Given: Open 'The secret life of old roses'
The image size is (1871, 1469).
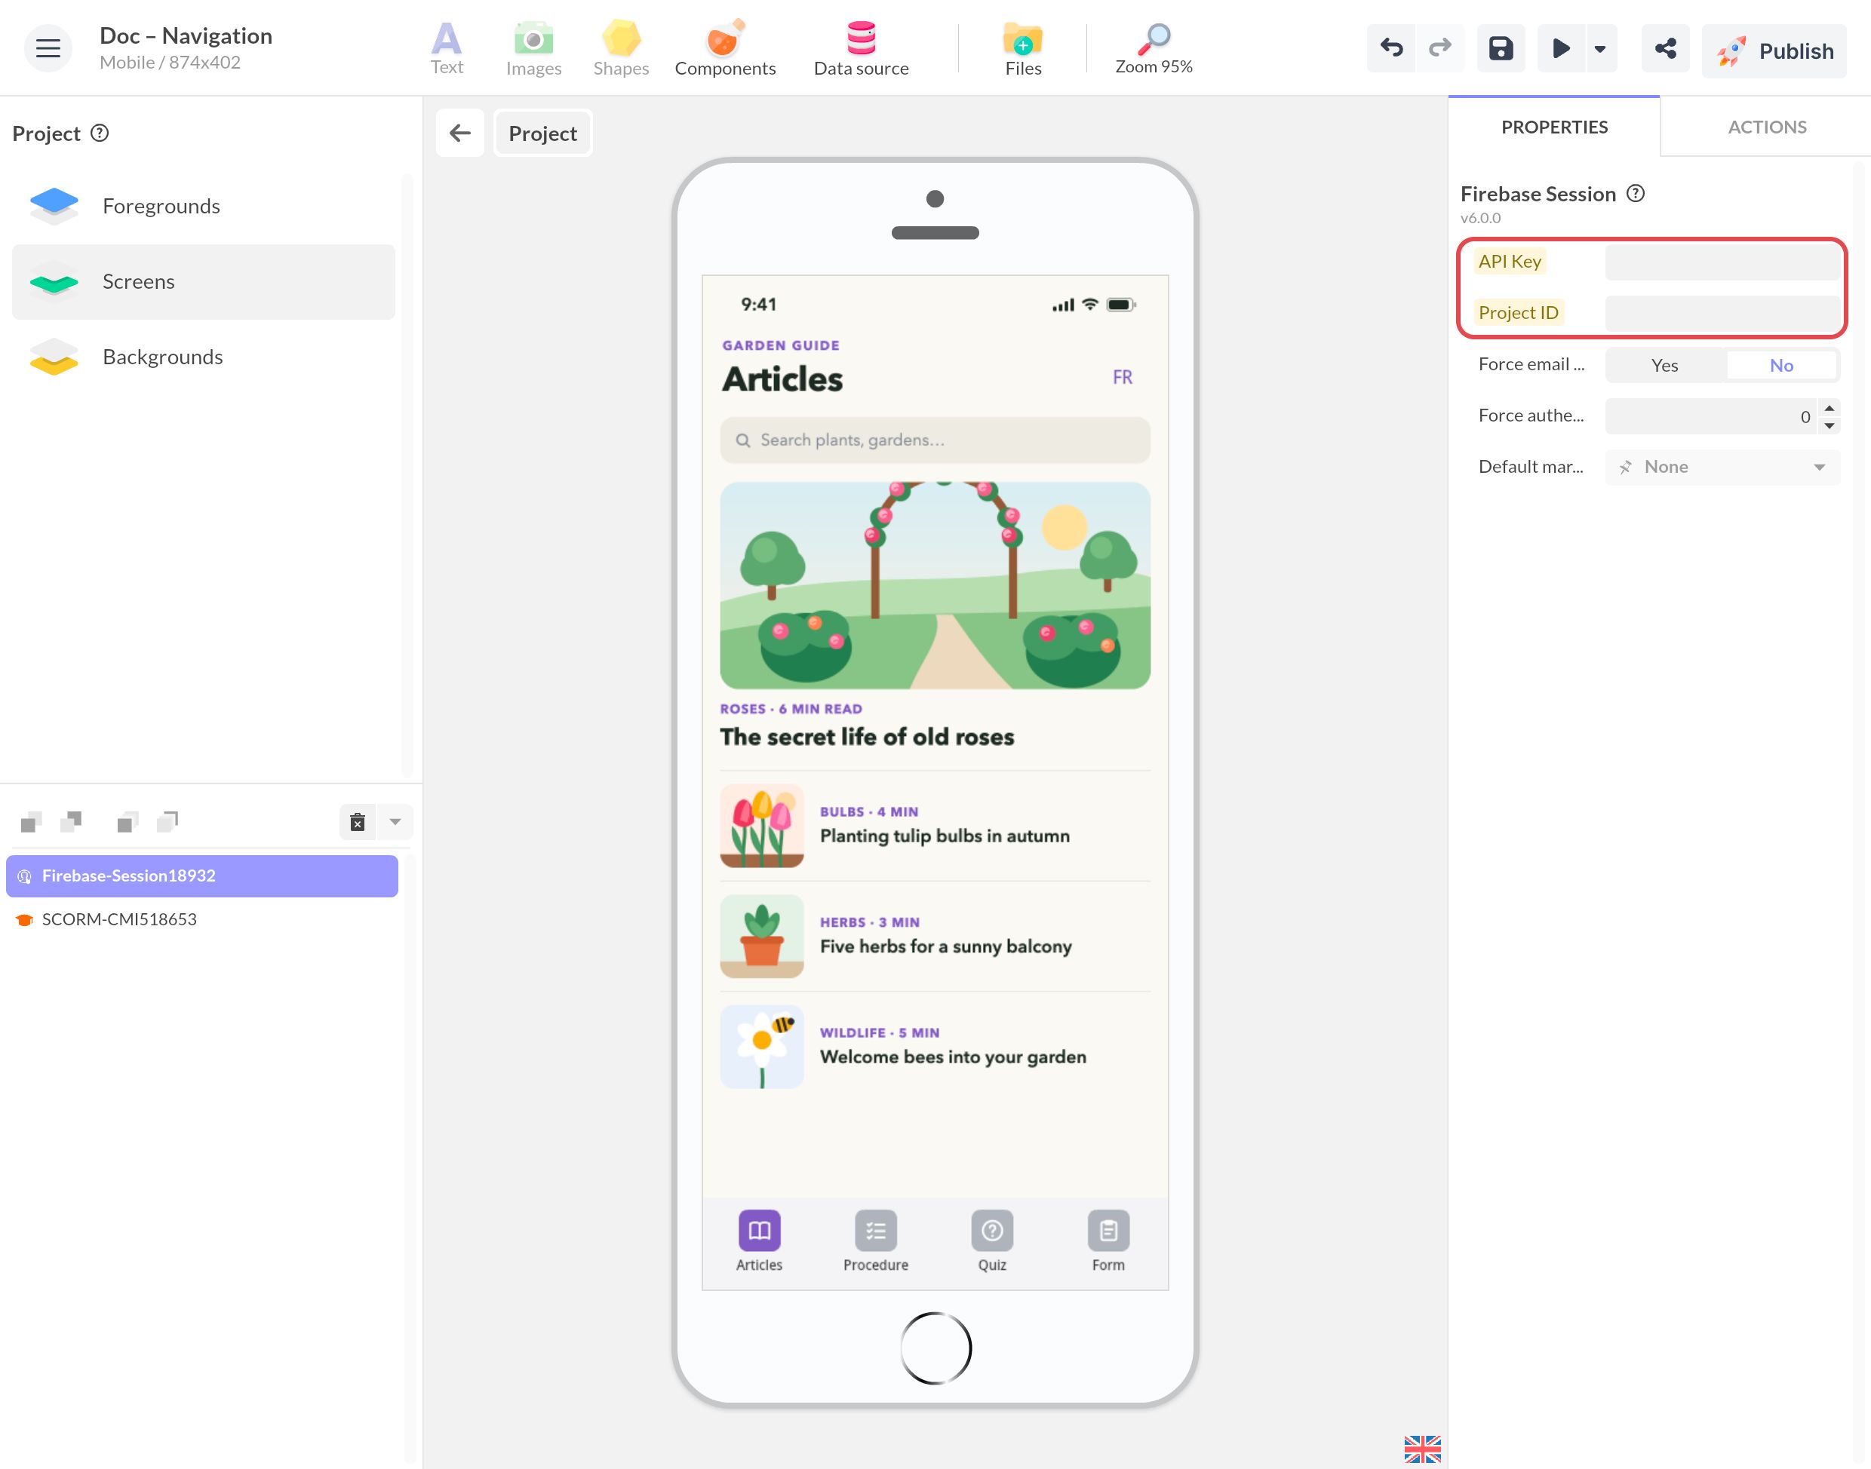Looking at the screenshot, I should 866,736.
